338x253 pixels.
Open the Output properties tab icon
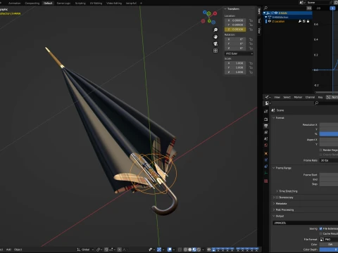tap(266, 126)
